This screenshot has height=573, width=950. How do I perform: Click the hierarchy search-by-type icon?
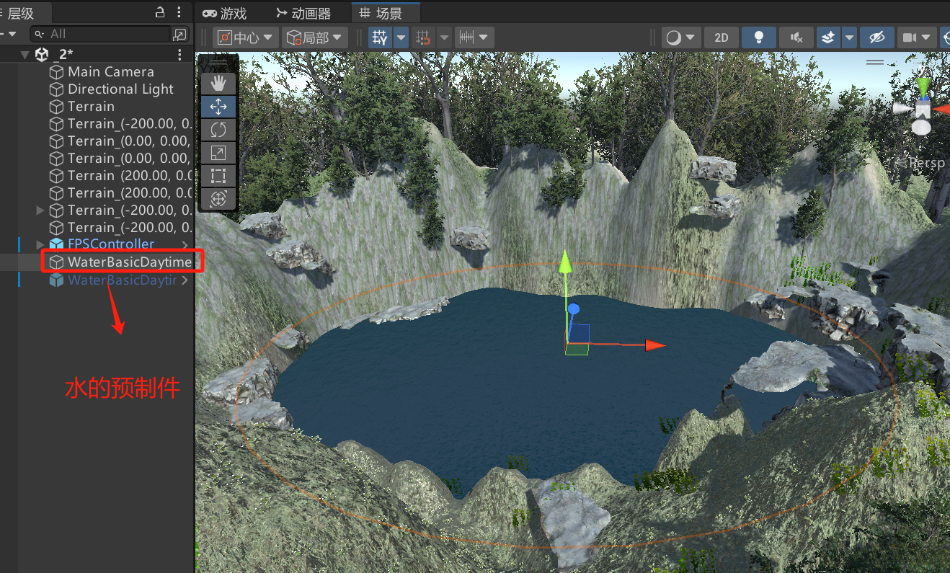(179, 34)
